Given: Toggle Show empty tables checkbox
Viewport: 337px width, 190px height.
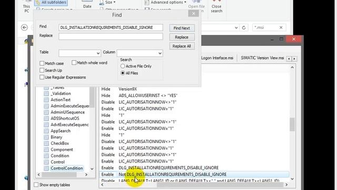Looking at the screenshot, I should click(36, 185).
